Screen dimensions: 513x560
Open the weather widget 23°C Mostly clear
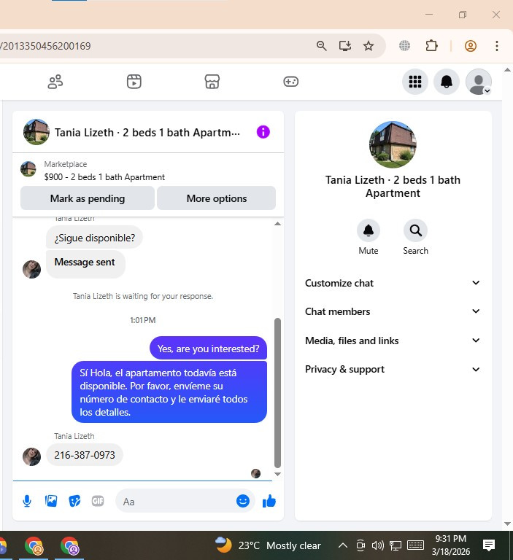pos(268,545)
